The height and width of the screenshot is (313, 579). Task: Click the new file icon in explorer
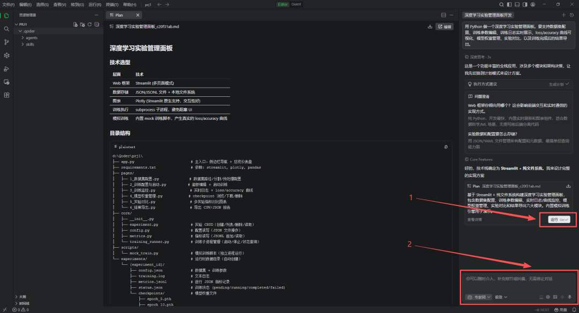[x=76, y=25]
